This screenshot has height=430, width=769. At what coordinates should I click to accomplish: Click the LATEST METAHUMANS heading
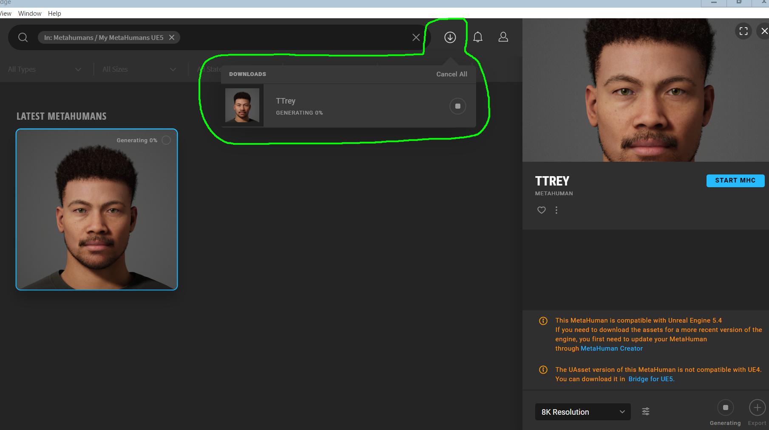coord(62,116)
